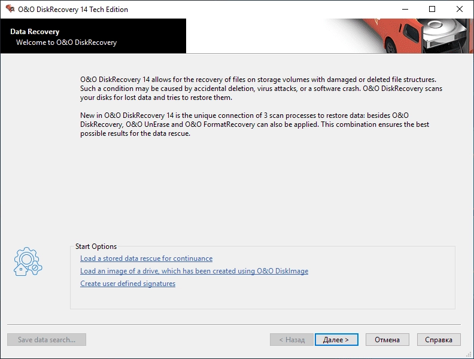Viewport: 474px width, 359px height.
Task: Click the window title O&O DiskRecovery 14 Tech Edition
Action: pos(73,10)
